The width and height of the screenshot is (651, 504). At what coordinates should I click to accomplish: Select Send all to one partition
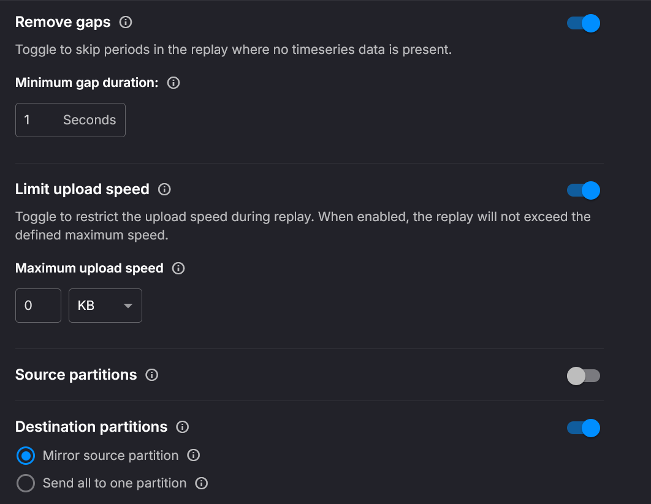[x=26, y=483]
